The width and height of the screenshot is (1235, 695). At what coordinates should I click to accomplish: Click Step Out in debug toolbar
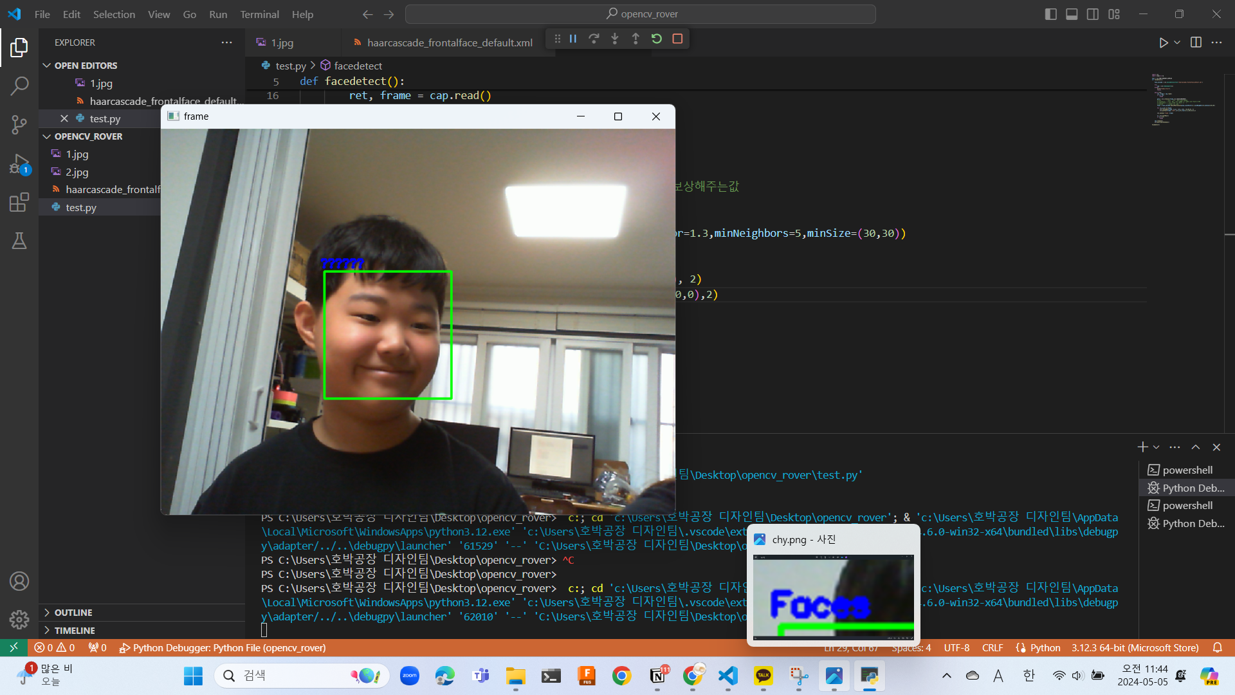636,39
